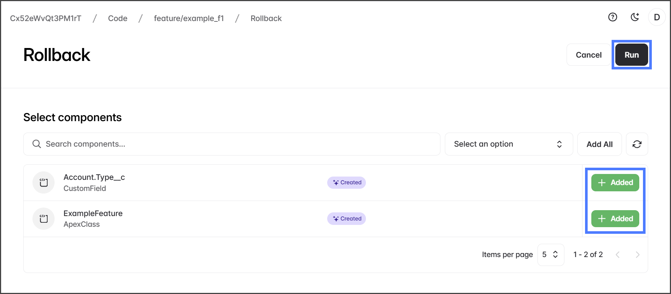The height and width of the screenshot is (294, 671).
Task: Toggle Added button for ExampleFeature
Action: point(615,219)
